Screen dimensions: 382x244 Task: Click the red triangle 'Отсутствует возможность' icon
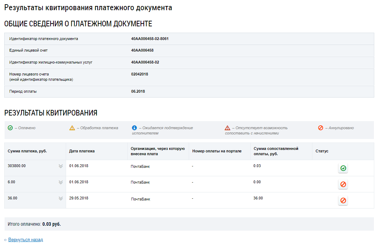coord(227,128)
